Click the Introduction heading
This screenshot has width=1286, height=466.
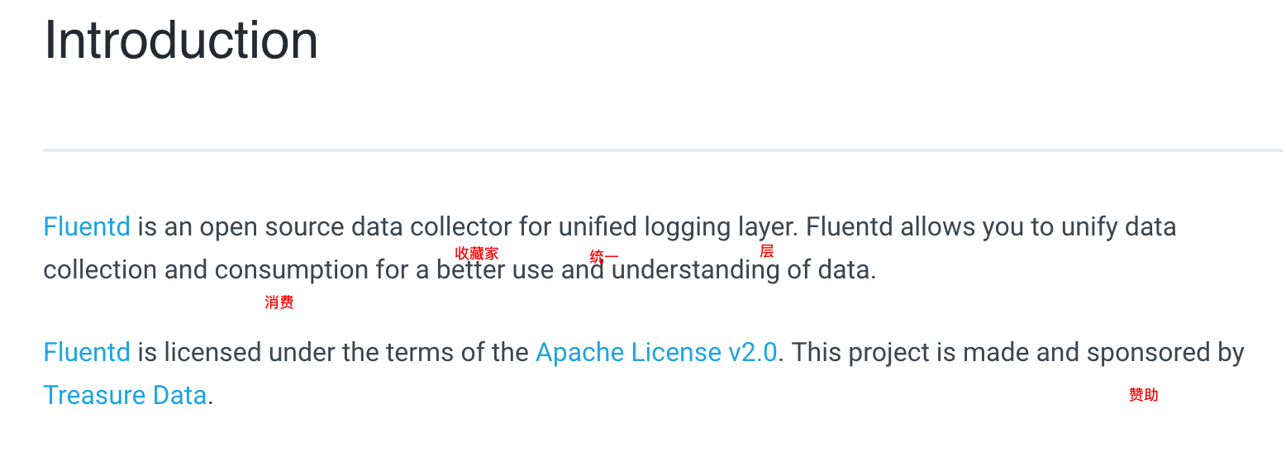click(x=181, y=40)
